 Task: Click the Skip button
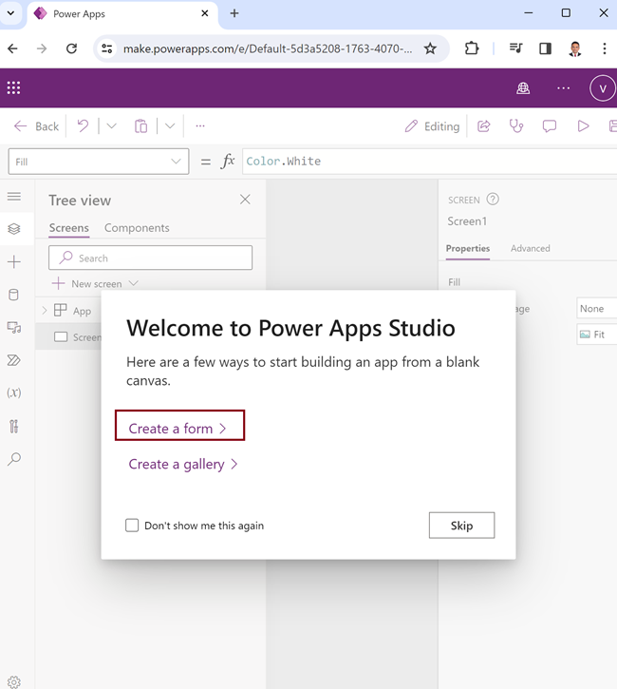pyautogui.click(x=461, y=526)
